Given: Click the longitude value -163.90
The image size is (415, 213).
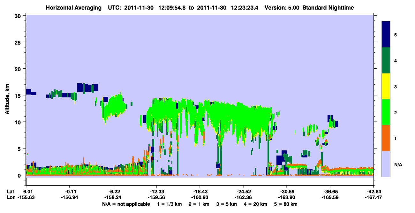Looking at the screenshot, I should click(x=287, y=197).
